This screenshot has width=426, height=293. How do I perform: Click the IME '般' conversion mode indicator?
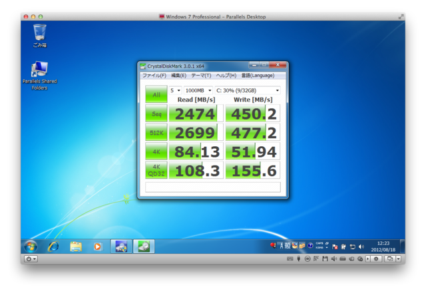(x=288, y=246)
